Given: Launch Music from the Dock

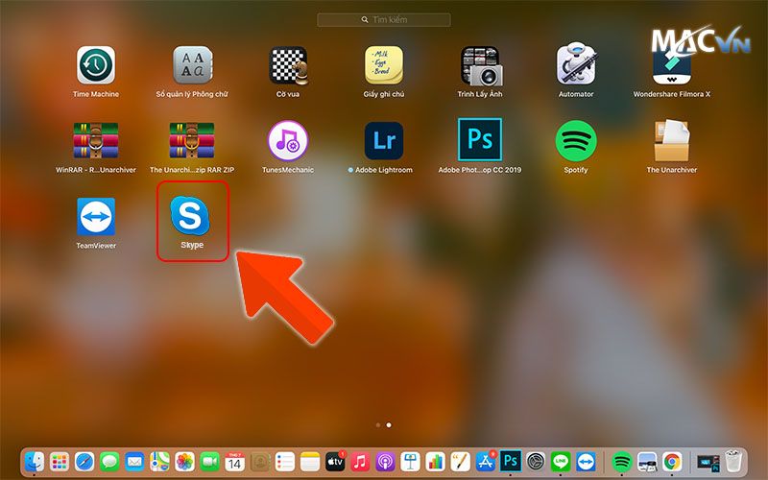Looking at the screenshot, I should point(360,462).
